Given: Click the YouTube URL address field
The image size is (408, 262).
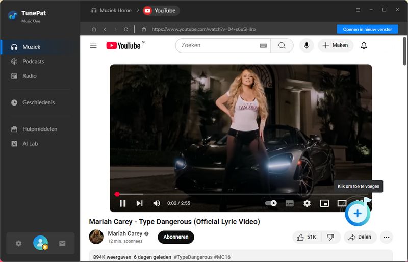Looking at the screenshot, I should pyautogui.click(x=203, y=29).
